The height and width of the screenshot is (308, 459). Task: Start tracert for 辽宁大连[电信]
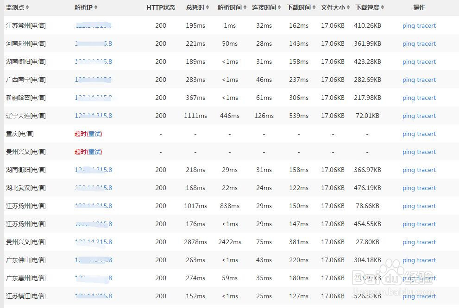click(x=427, y=116)
